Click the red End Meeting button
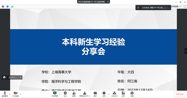 pos(180,94)
